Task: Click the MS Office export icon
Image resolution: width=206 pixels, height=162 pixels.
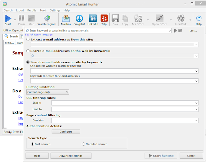Action: point(138,18)
